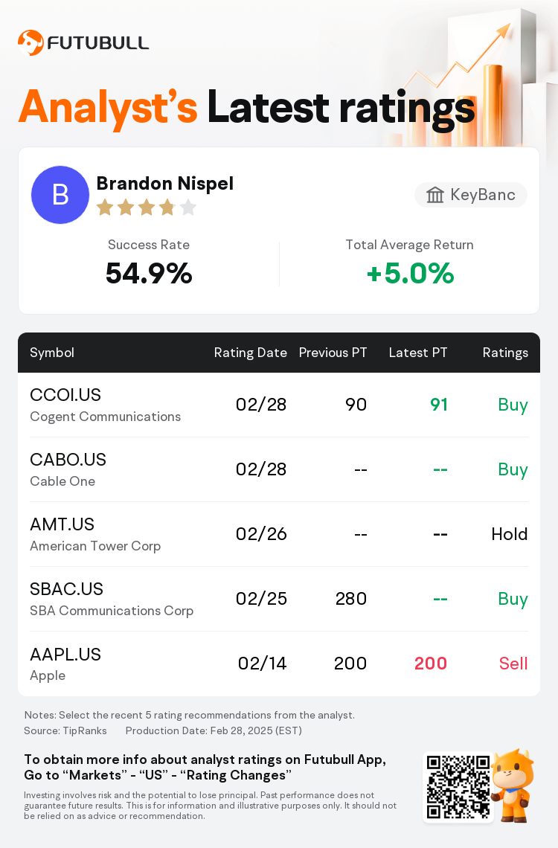The width and height of the screenshot is (558, 848).
Task: Click the analyst avatar circle with B
Action: [x=60, y=195]
